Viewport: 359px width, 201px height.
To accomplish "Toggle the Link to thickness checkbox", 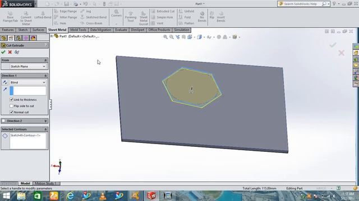I will tap(11, 99).
